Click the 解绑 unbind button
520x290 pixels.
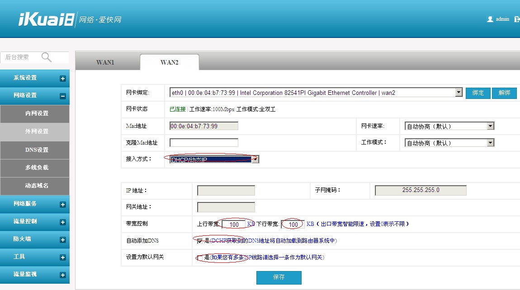tap(503, 93)
